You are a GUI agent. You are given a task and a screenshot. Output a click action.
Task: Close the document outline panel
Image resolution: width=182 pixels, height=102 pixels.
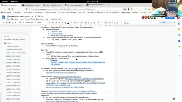(x=5, y=30)
